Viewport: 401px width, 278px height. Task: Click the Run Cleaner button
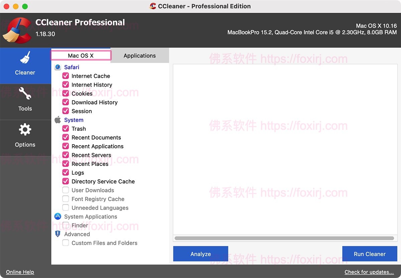click(x=370, y=254)
